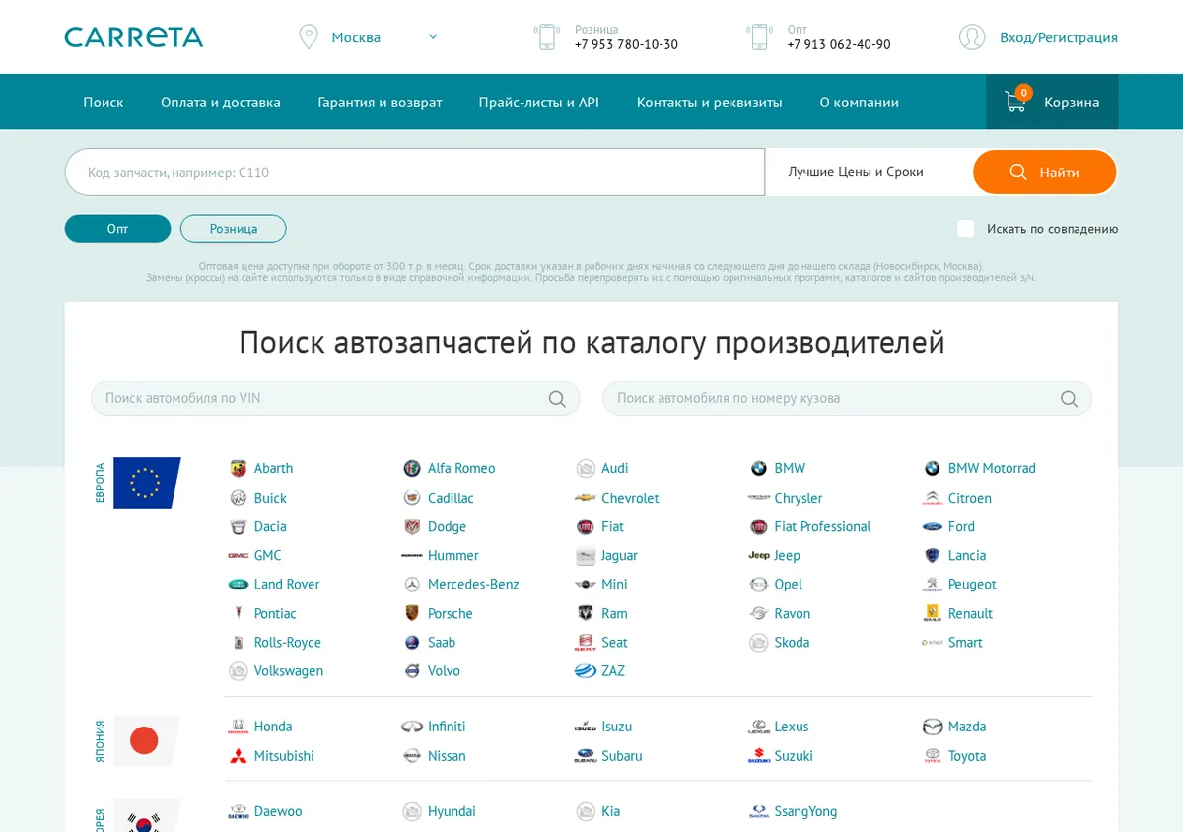Click the body number search magnifier icon
The image size is (1183, 832).
[1069, 399]
